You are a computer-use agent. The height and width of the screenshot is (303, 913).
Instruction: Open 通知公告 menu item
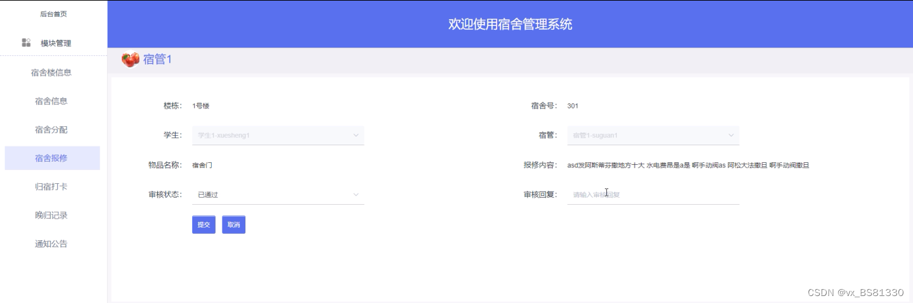(x=51, y=243)
